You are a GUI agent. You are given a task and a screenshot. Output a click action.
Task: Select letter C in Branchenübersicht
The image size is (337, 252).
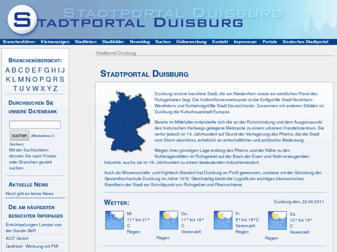(21, 70)
